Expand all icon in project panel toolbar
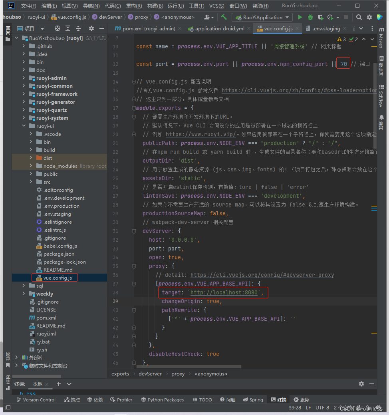The height and width of the screenshot is (415, 389). pos(68,28)
